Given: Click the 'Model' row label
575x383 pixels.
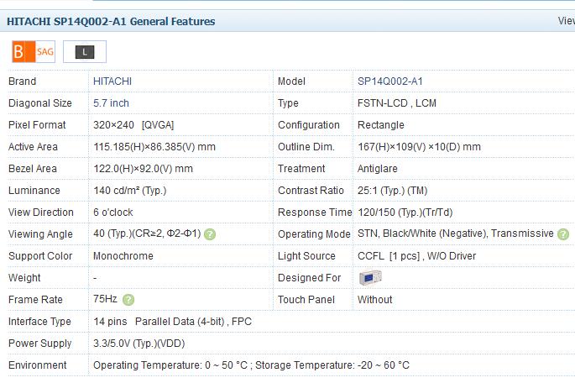Looking at the screenshot, I should tap(291, 81).
